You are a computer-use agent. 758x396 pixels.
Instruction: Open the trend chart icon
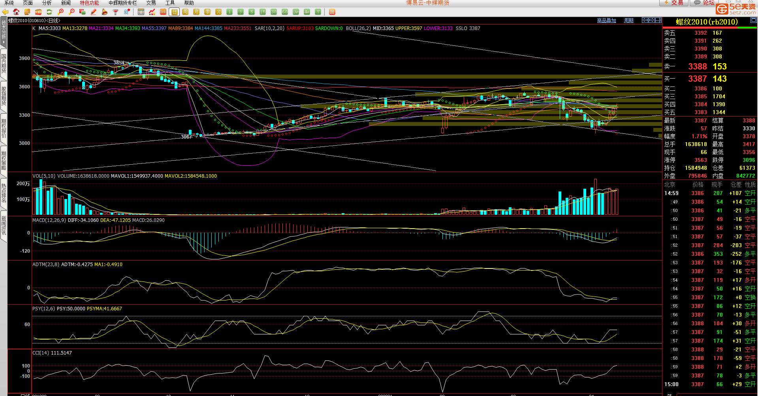pos(152,12)
